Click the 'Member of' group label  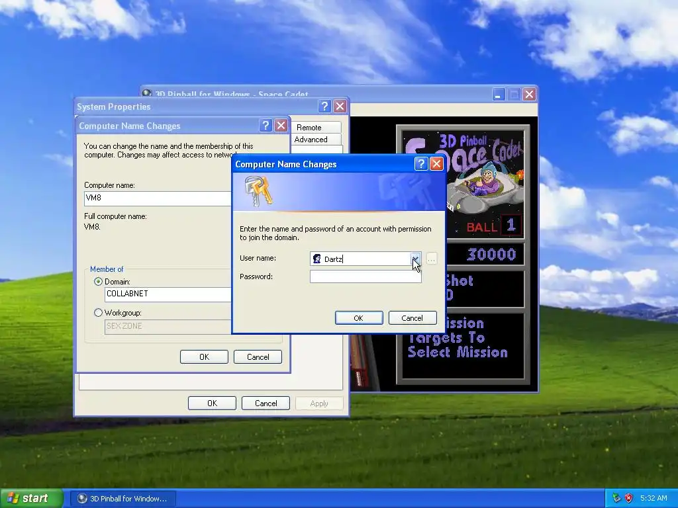point(107,269)
